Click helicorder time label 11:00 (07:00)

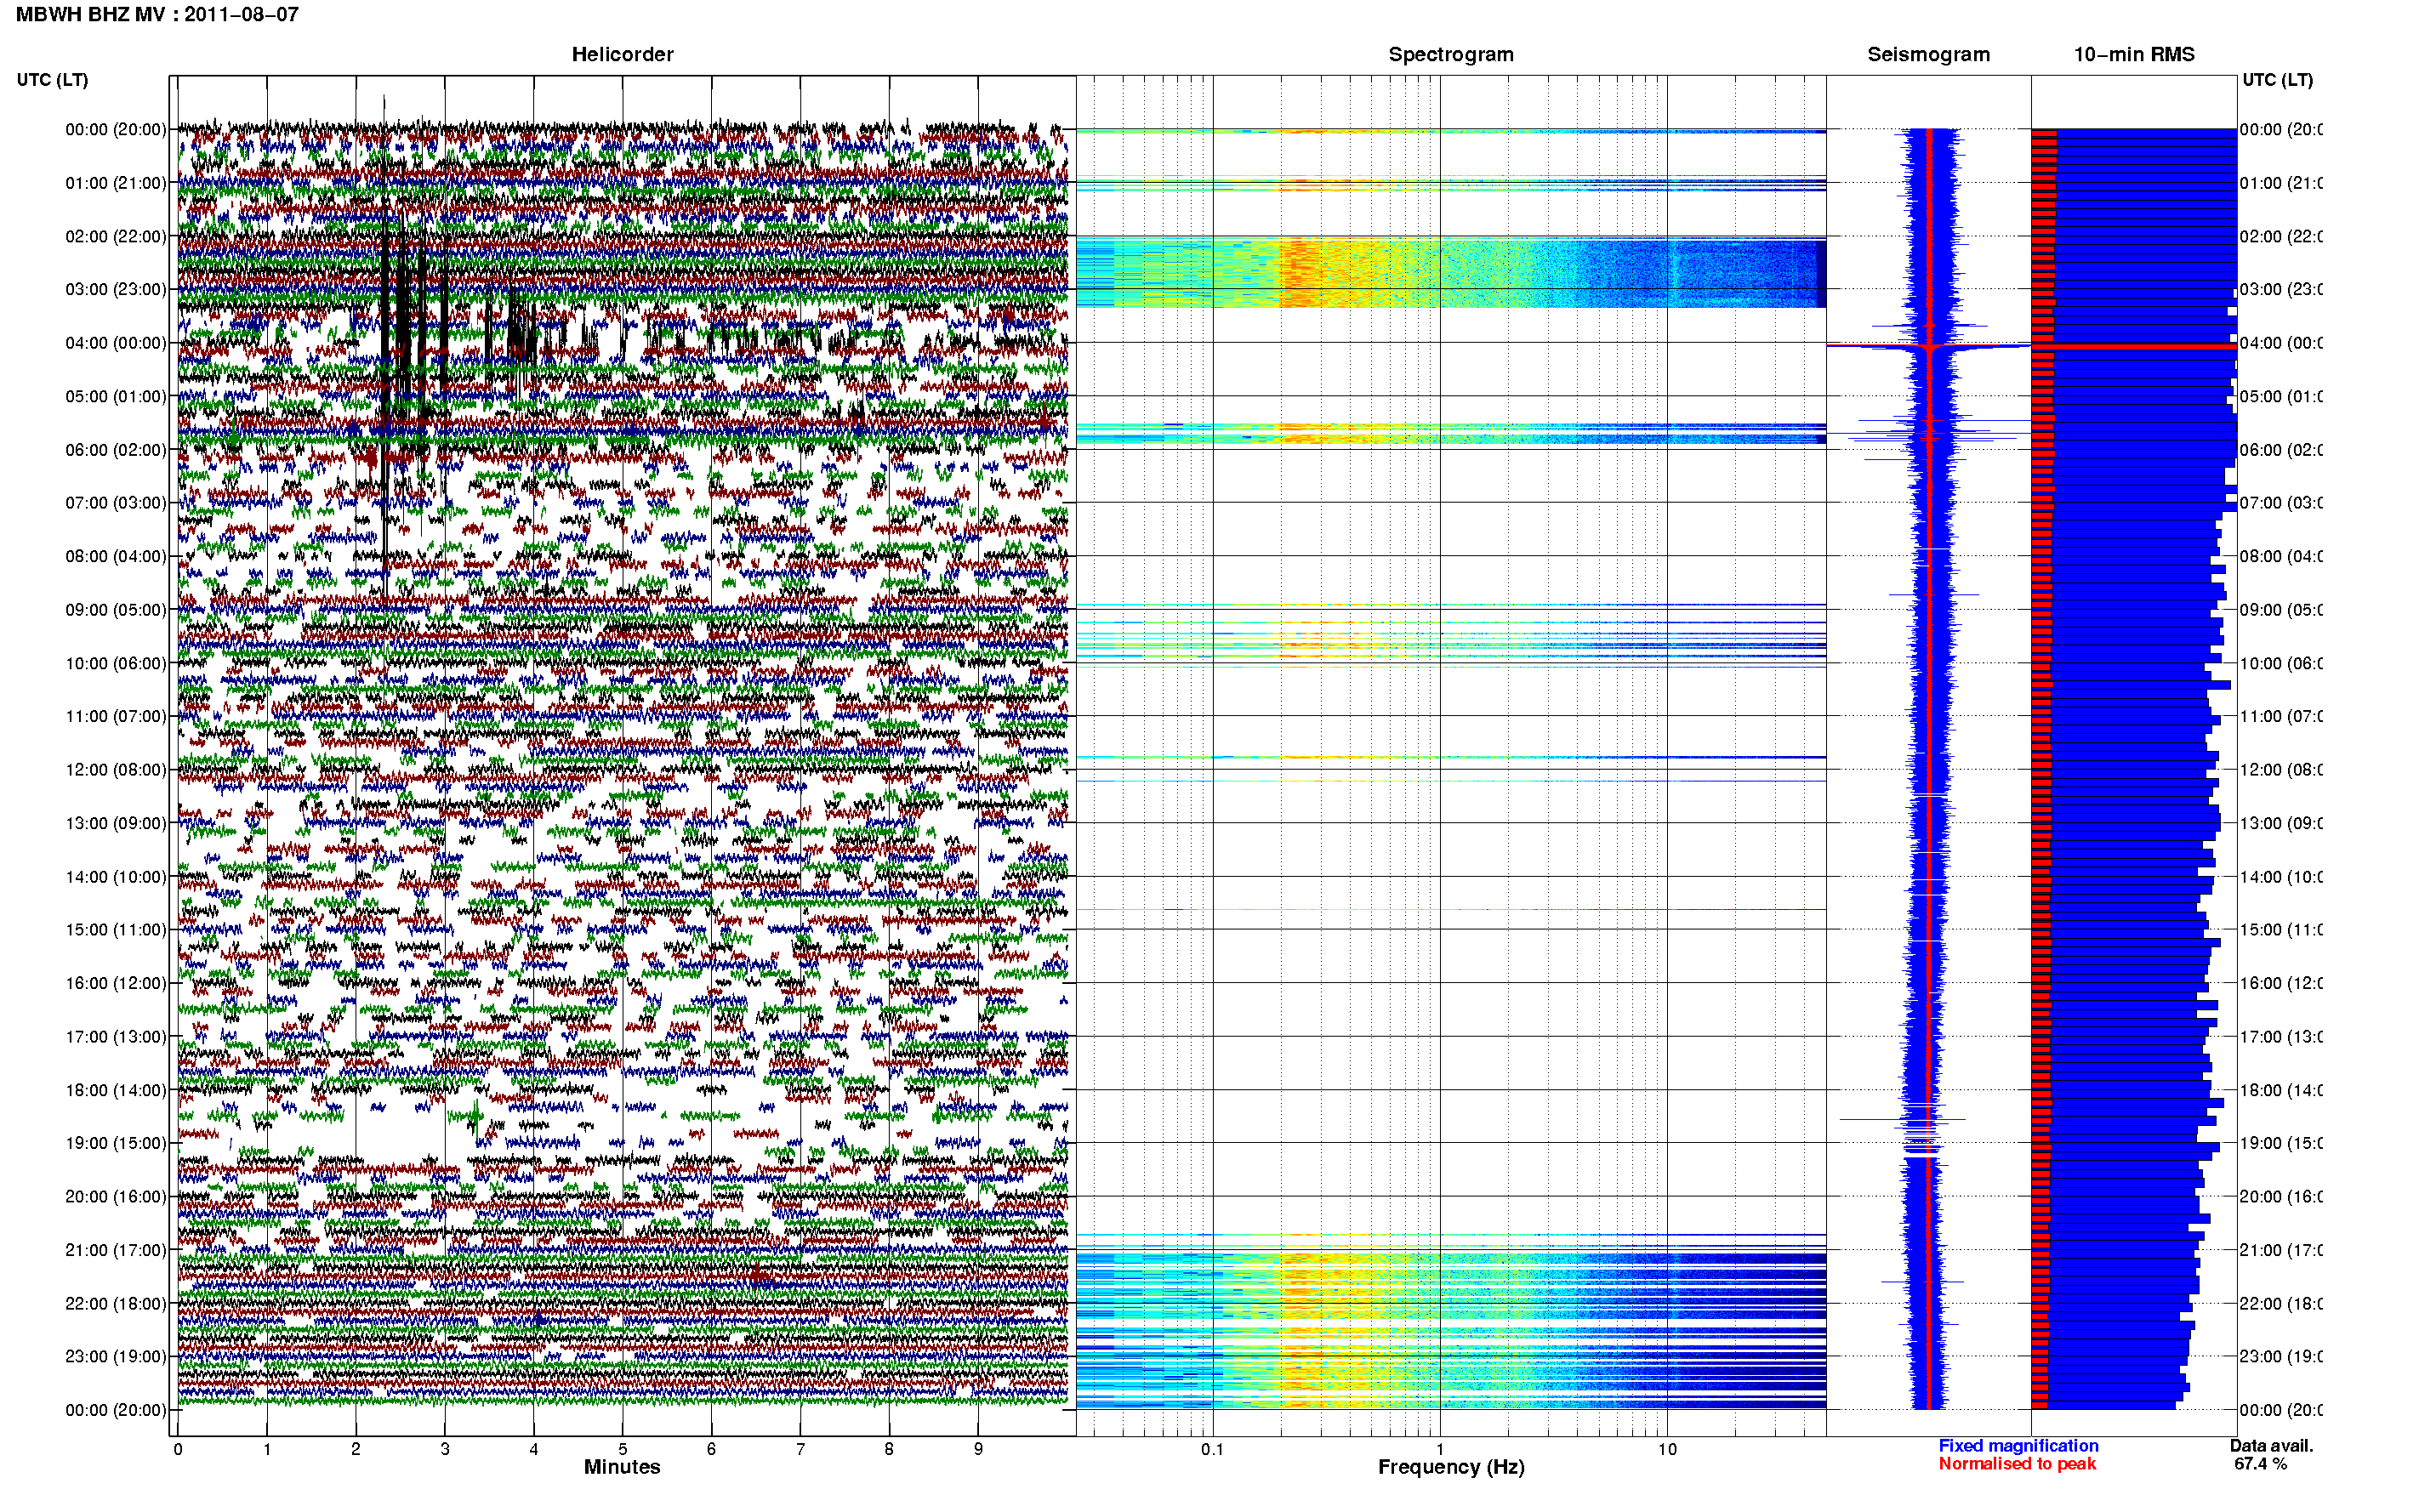point(116,716)
